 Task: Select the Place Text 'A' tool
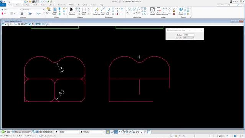(118, 14)
